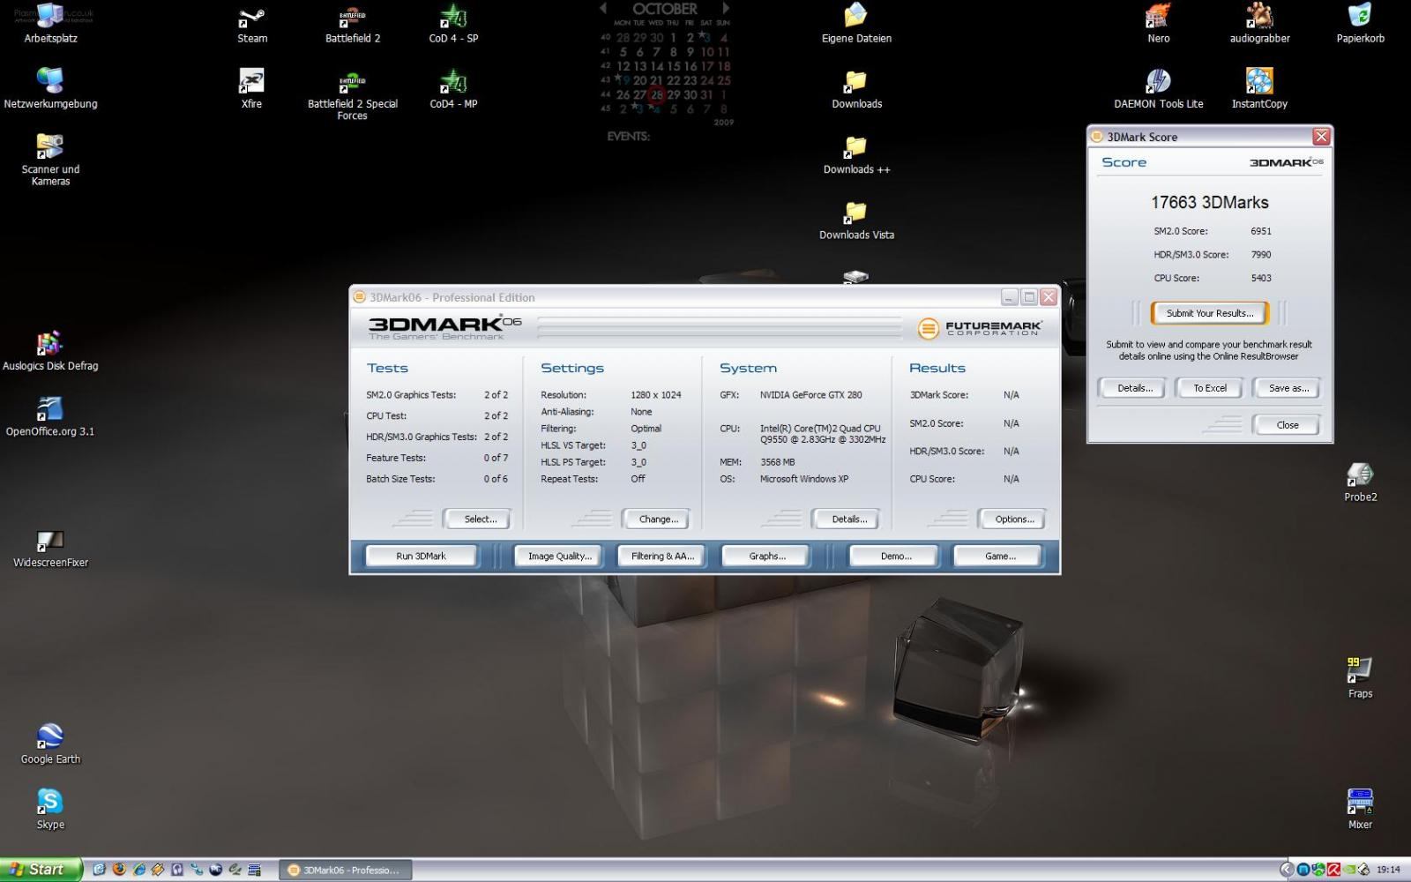Launch Steam from the desktop
The width and height of the screenshot is (1411, 882).
click(251, 23)
